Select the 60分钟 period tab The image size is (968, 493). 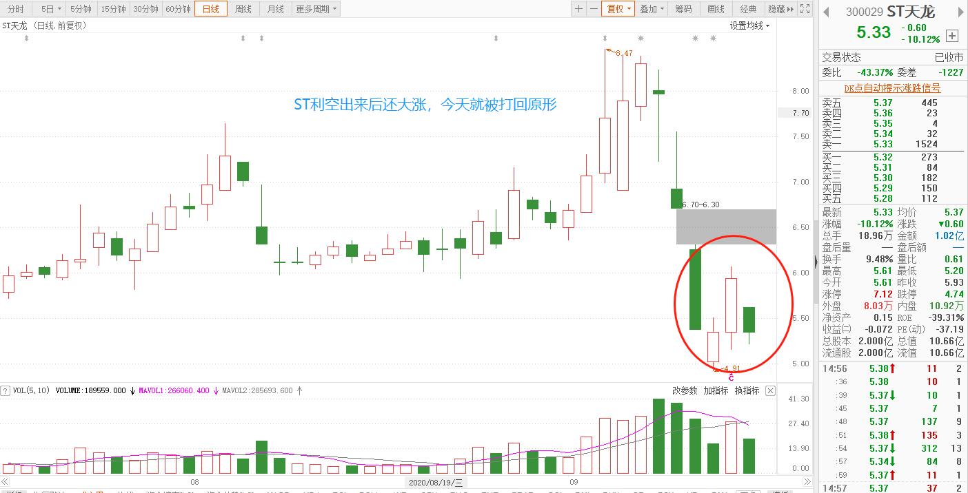click(178, 9)
